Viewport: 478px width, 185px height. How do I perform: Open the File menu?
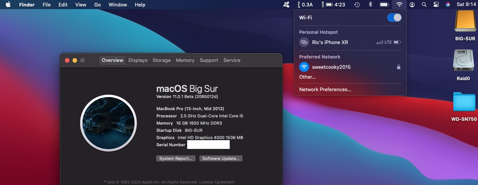tap(47, 5)
